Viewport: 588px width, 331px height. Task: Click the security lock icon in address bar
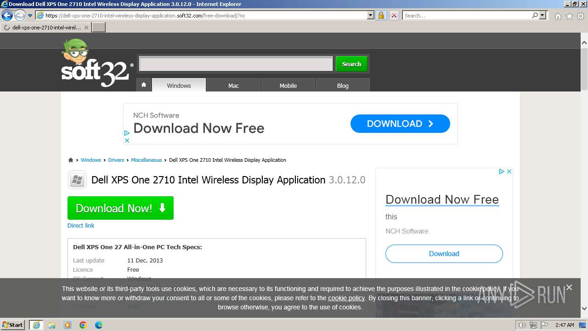click(381, 16)
